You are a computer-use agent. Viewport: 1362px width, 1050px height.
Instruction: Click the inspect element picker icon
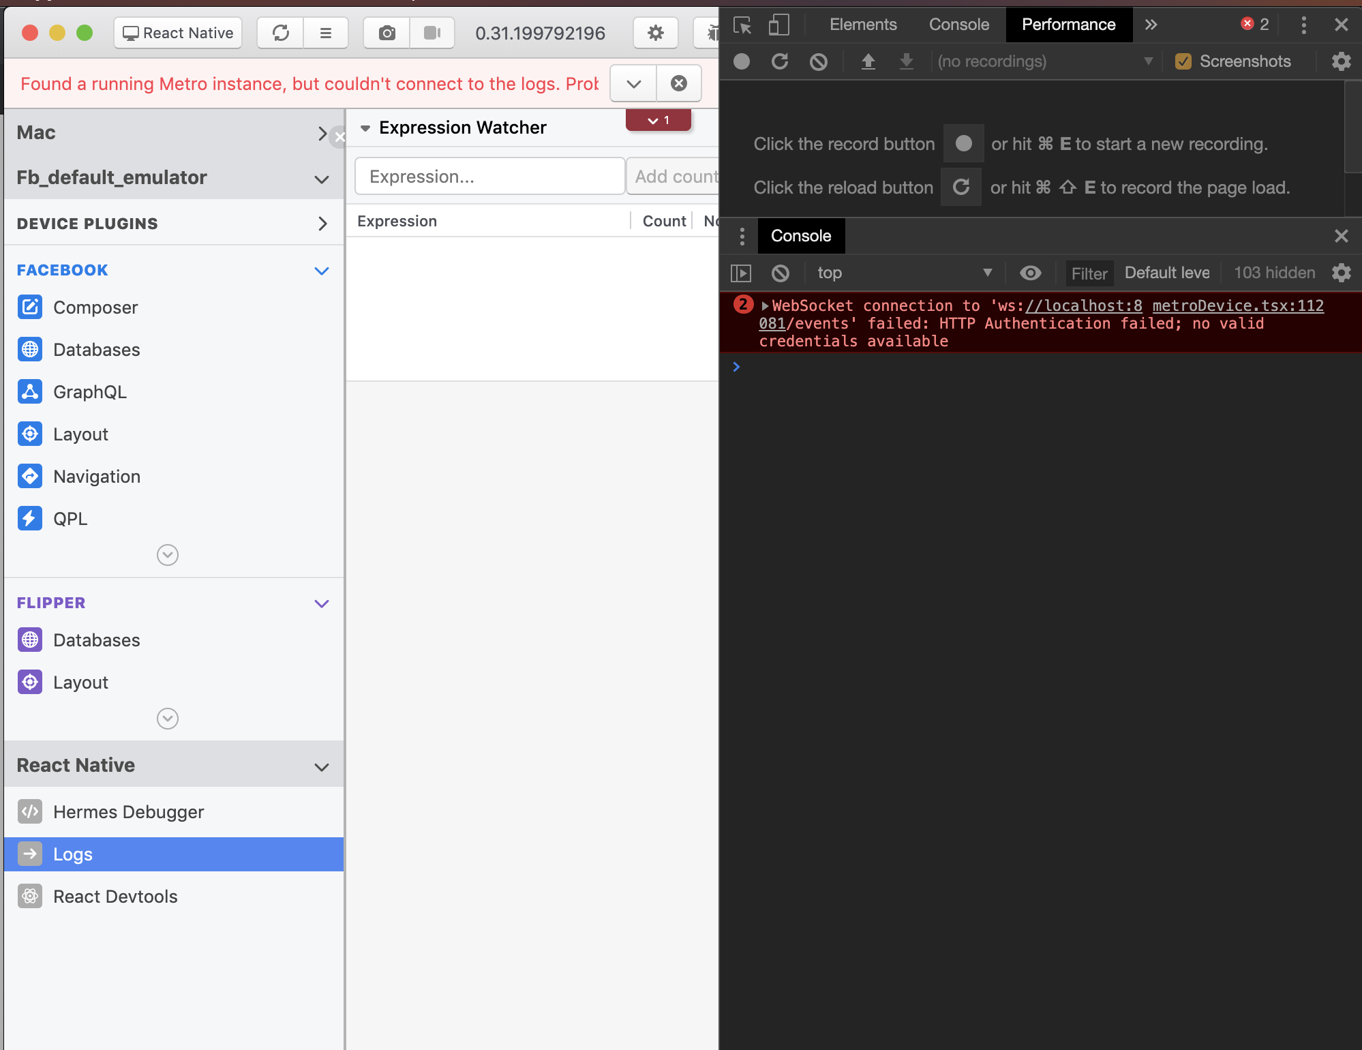(742, 25)
